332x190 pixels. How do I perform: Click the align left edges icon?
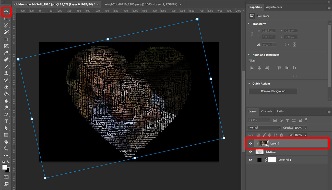(x=252, y=68)
